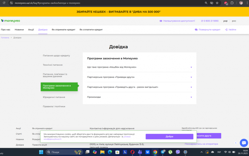Bookmark this page with the star icon
The width and height of the screenshot is (249, 156).
[x=217, y=3]
